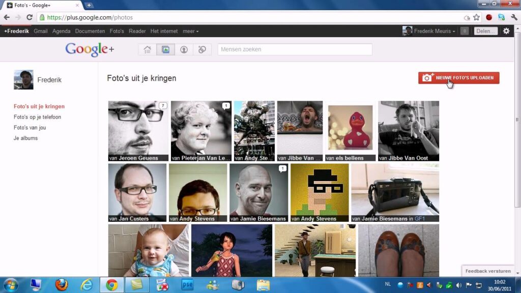Launch Firefox from the Windows taskbar
Screen dimensions: 521x293
[62, 285]
